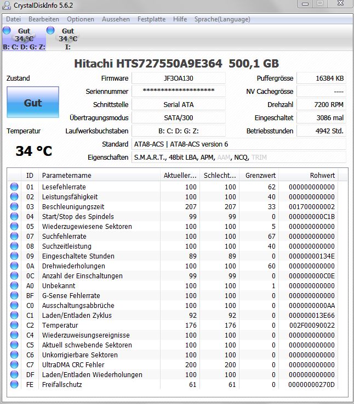This screenshot has height=404, width=354.
Task: Click the greyed-out TRIM feature label
Action: click(x=259, y=157)
